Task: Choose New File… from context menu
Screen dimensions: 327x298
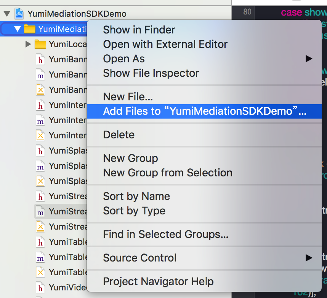Action: pyautogui.click(x=204, y=97)
